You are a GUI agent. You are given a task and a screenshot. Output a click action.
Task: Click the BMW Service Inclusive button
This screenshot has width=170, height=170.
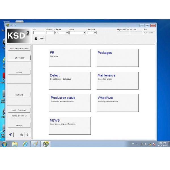click(19, 48)
